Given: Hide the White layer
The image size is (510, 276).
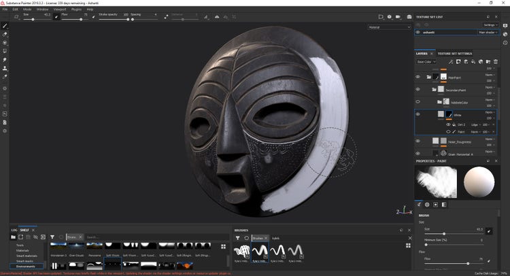Looking at the screenshot, I should [418, 114].
